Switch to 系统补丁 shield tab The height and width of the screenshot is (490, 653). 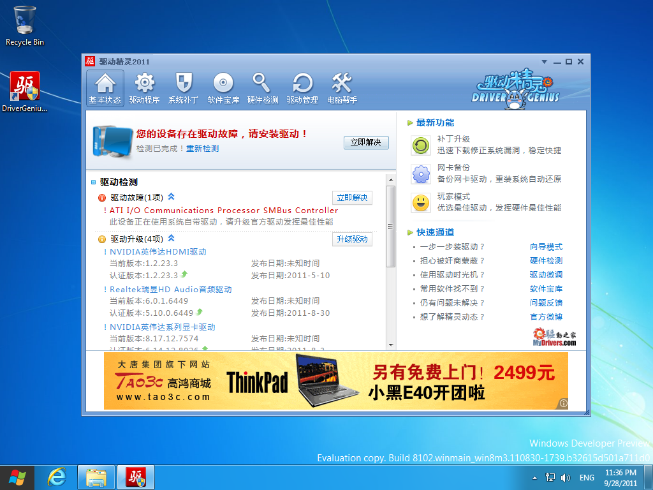tap(183, 88)
